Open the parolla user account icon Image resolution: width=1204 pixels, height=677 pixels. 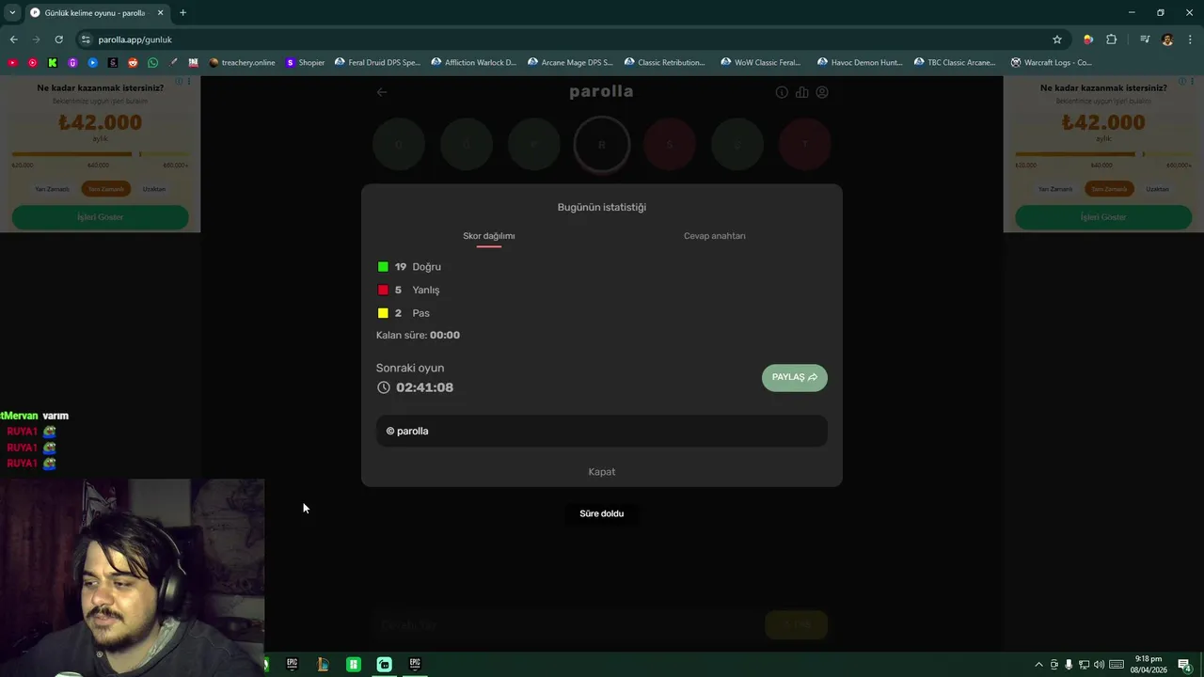822,92
